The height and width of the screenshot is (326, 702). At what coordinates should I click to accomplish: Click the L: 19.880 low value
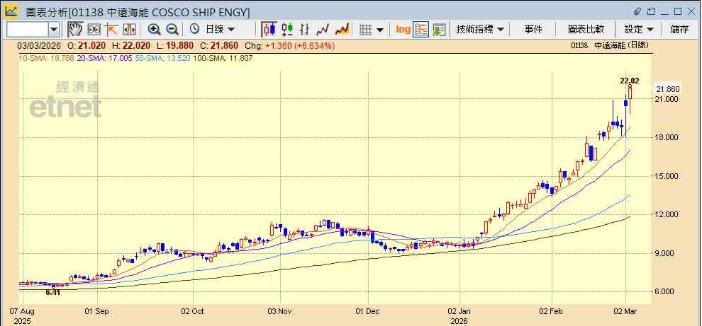pos(175,45)
